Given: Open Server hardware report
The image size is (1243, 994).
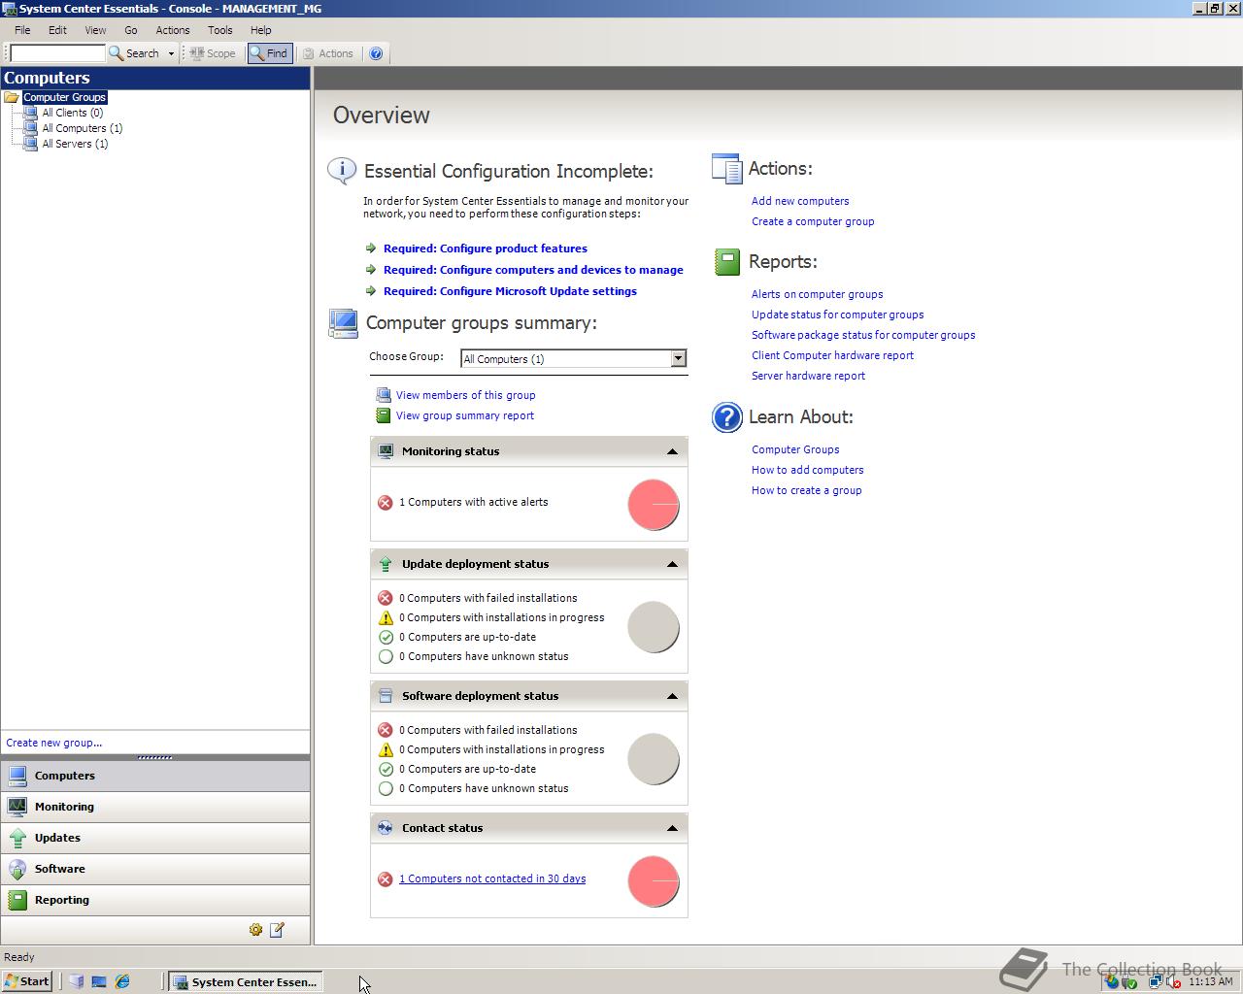Looking at the screenshot, I should (x=808, y=376).
